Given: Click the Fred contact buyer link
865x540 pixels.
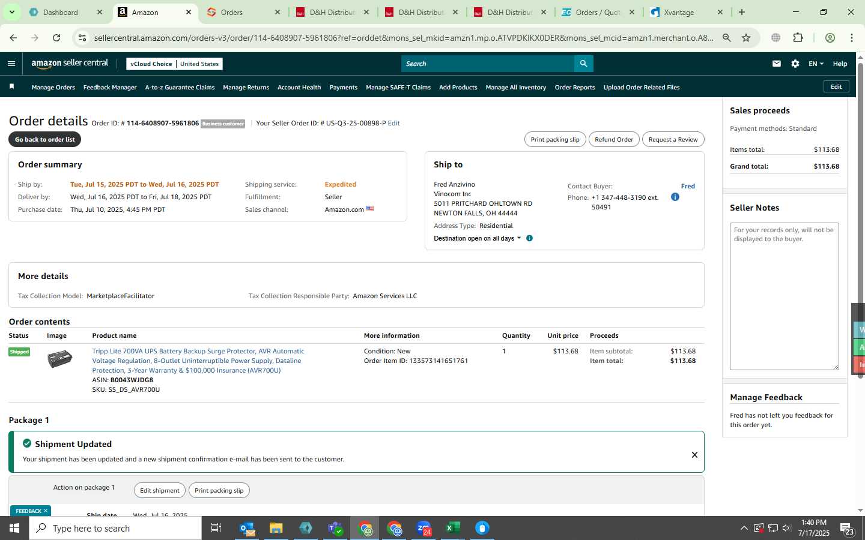Looking at the screenshot, I should 688,186.
